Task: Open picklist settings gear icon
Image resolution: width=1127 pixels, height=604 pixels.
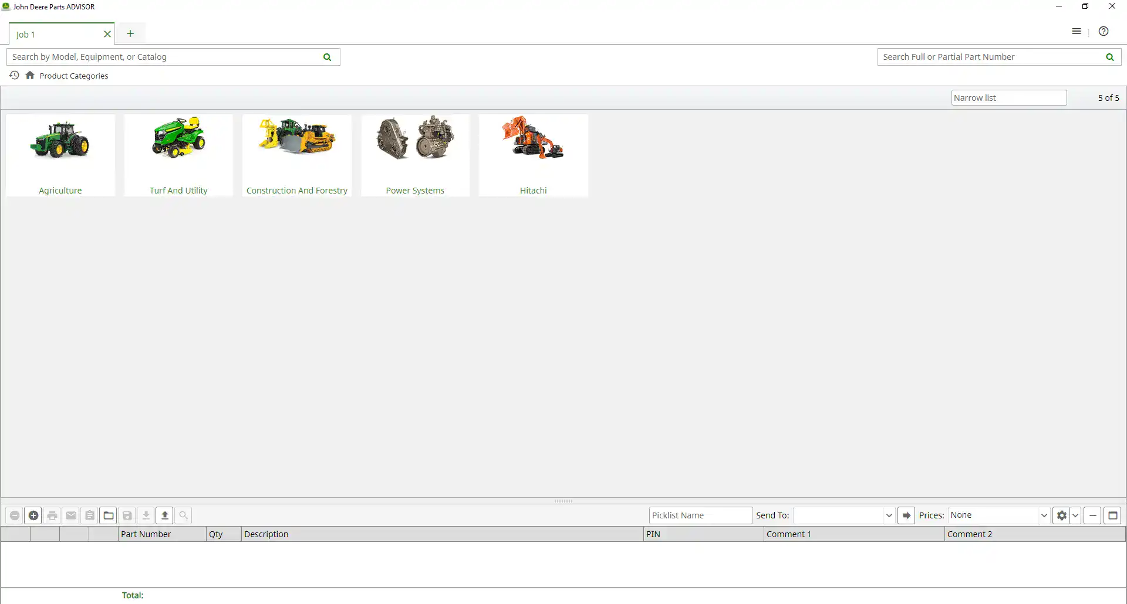Action: [x=1061, y=515]
